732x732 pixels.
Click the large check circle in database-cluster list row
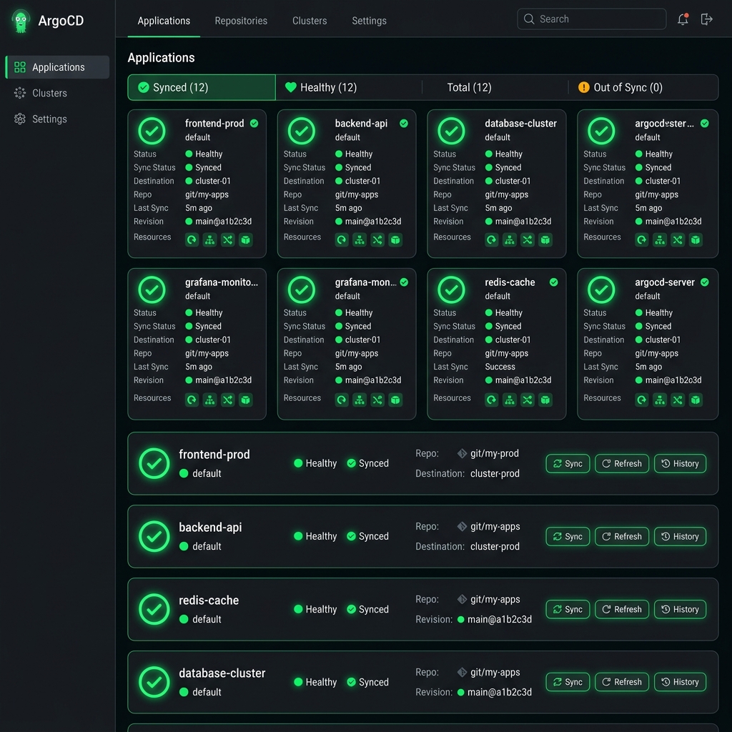tap(154, 682)
